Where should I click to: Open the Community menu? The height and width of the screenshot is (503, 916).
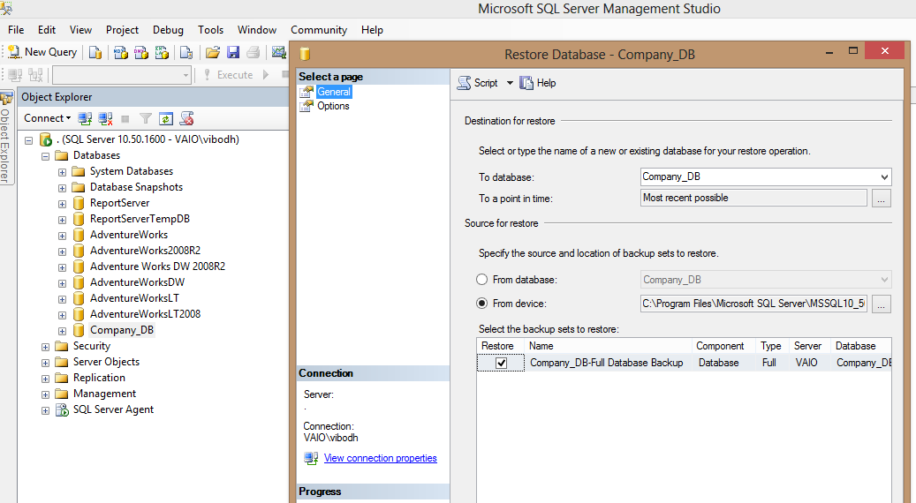click(x=319, y=30)
